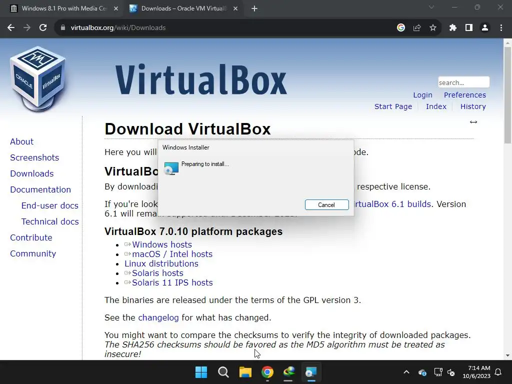
Task: Open the extensions puzzle icon
Action: pos(453,28)
